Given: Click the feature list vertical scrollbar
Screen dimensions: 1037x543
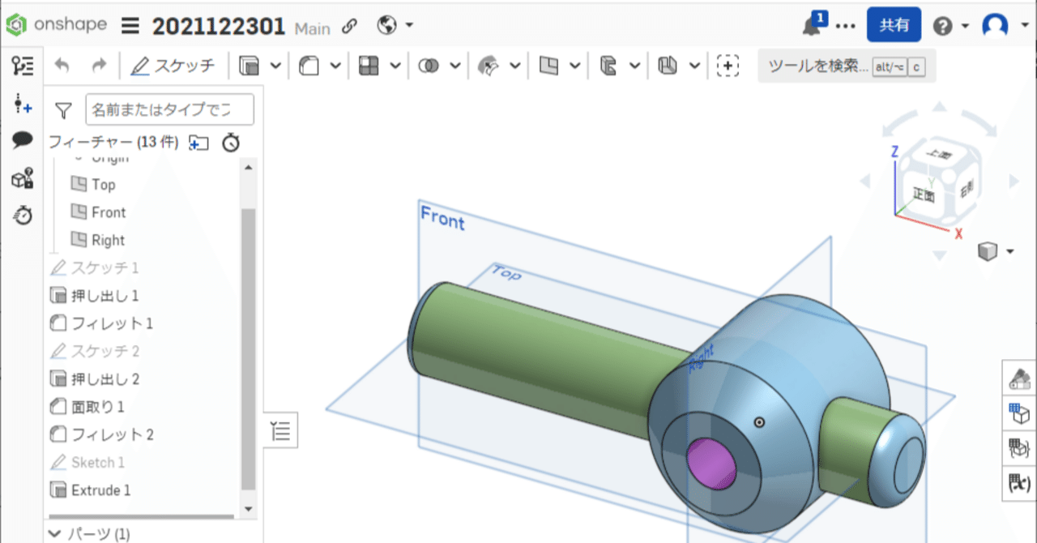Looking at the screenshot, I should pyautogui.click(x=249, y=348).
